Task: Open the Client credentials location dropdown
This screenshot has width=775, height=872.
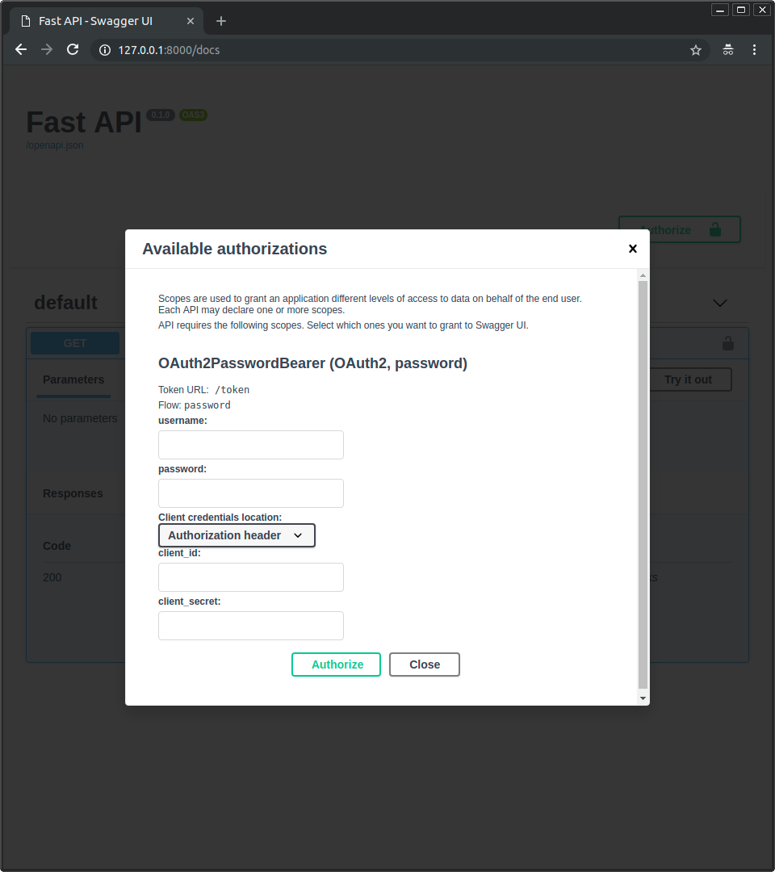Action: (x=237, y=535)
